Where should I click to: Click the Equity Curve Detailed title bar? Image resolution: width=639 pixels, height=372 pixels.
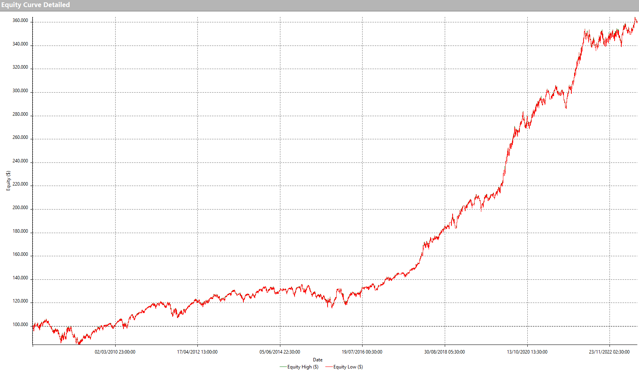pyautogui.click(x=35, y=5)
